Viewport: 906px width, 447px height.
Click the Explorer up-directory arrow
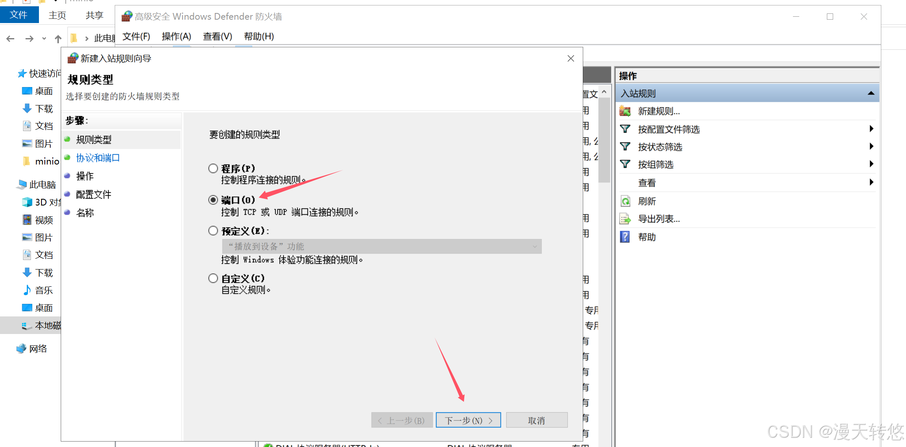(58, 39)
